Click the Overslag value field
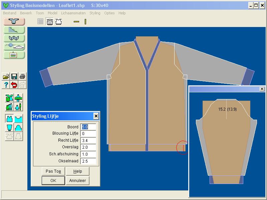The image size is (267, 200). [x=88, y=147]
